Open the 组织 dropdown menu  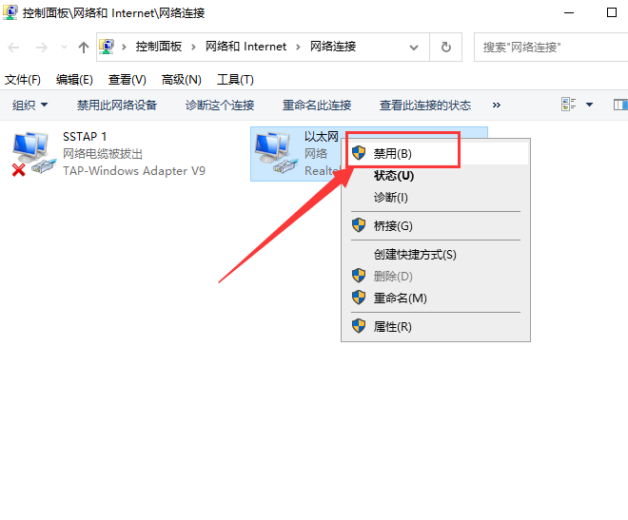30,105
